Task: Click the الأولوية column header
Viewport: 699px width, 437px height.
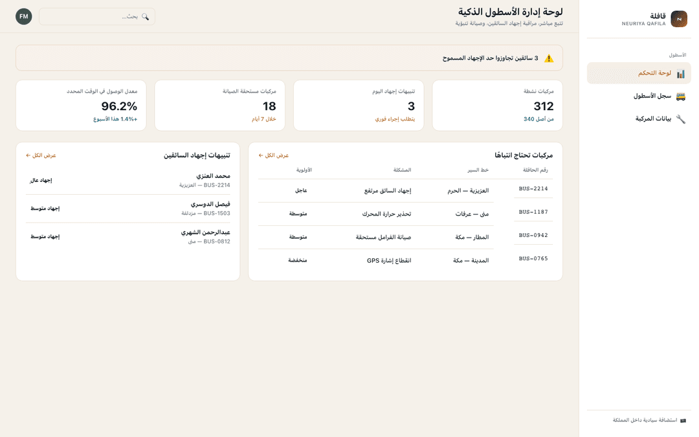Action: tap(304, 170)
